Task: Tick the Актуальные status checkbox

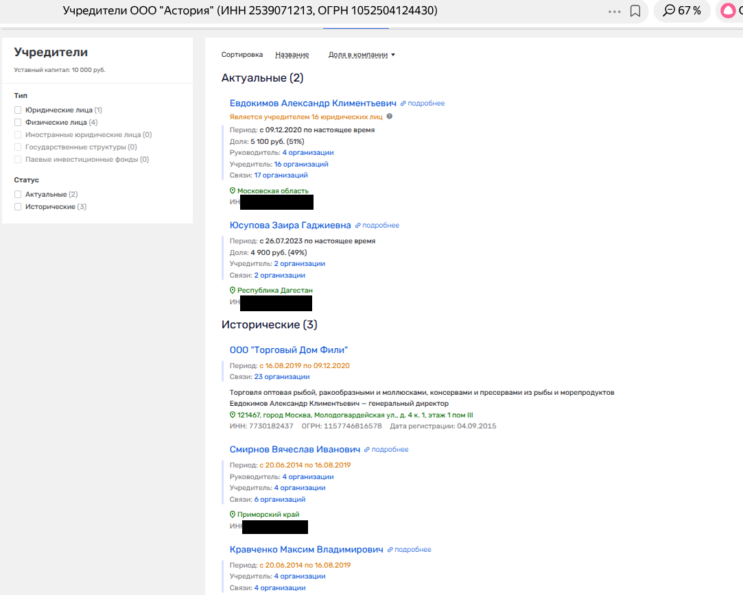Action: pyautogui.click(x=19, y=195)
